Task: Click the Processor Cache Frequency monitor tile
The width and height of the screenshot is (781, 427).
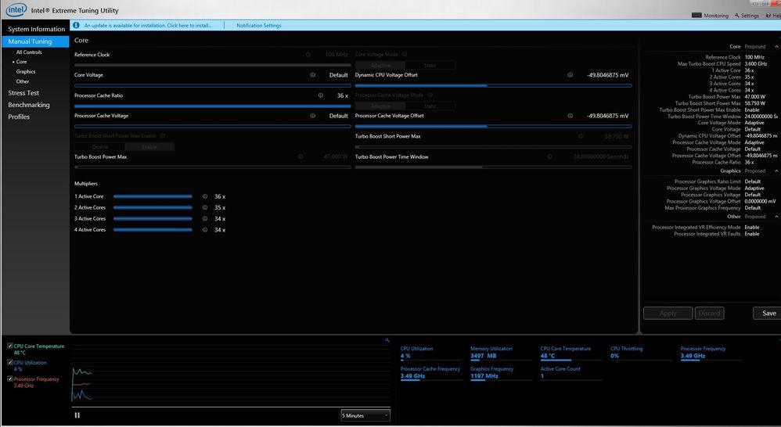Action: point(431,373)
